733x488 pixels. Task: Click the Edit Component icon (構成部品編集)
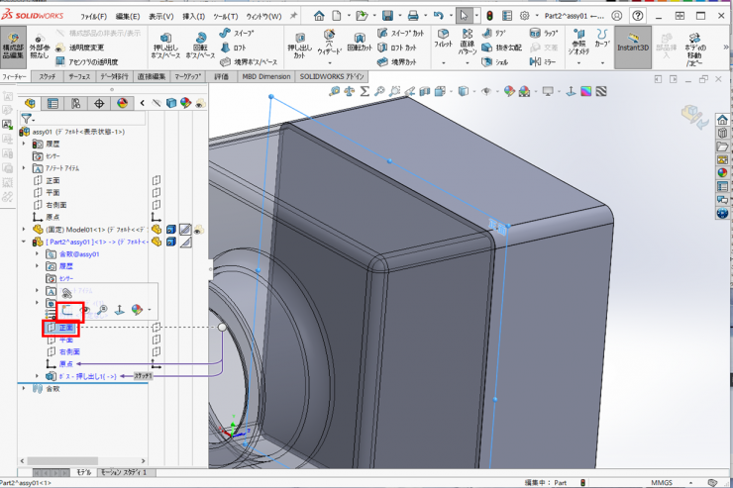[x=14, y=45]
